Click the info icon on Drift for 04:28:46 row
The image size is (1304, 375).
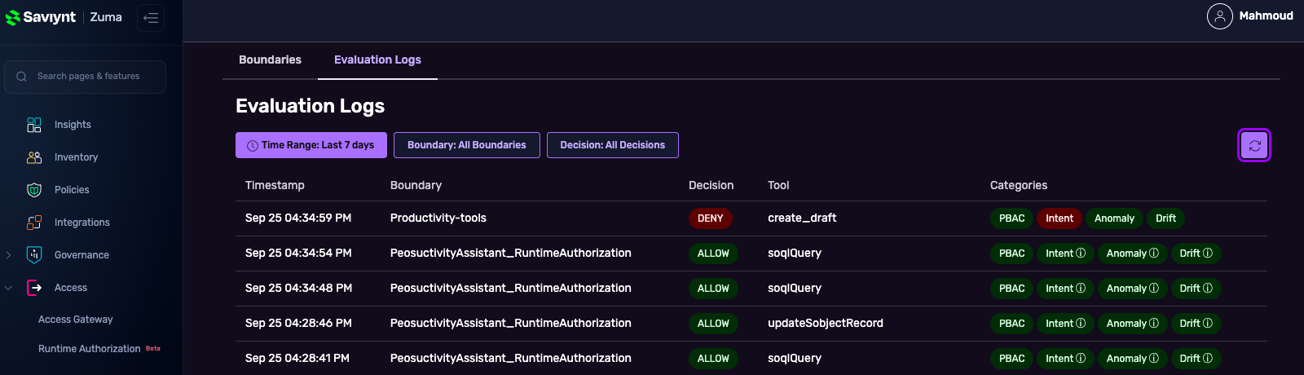(1208, 324)
